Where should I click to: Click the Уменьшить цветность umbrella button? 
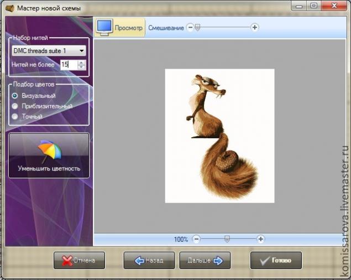pyautogui.click(x=49, y=155)
